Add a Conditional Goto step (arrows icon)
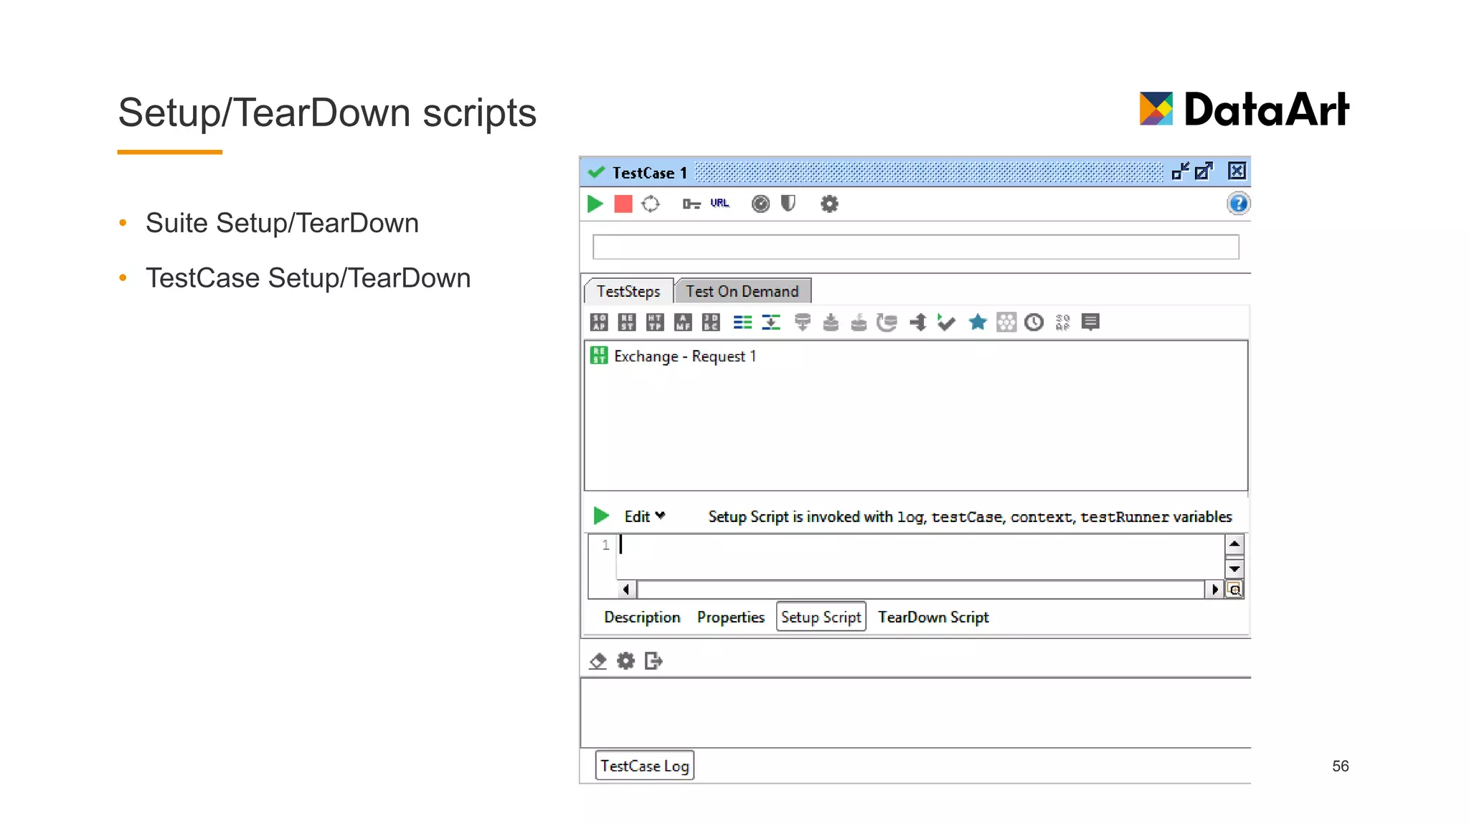 [918, 323]
